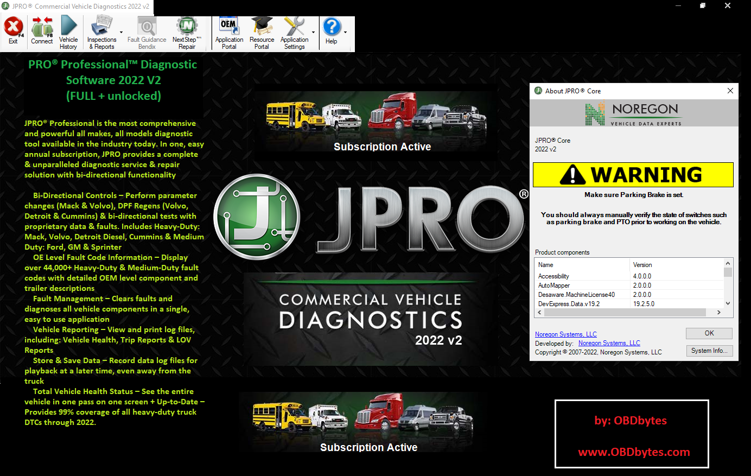Open the Resource Portal
This screenshot has height=476, width=751.
click(262, 27)
